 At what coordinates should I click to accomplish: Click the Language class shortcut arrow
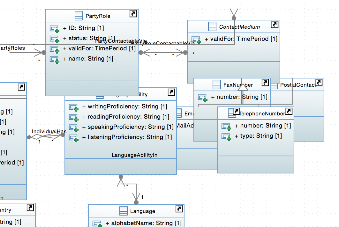(x=179, y=209)
